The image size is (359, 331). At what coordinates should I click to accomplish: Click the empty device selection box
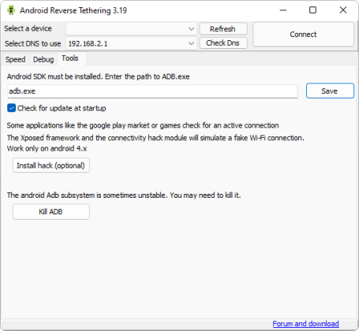point(131,28)
